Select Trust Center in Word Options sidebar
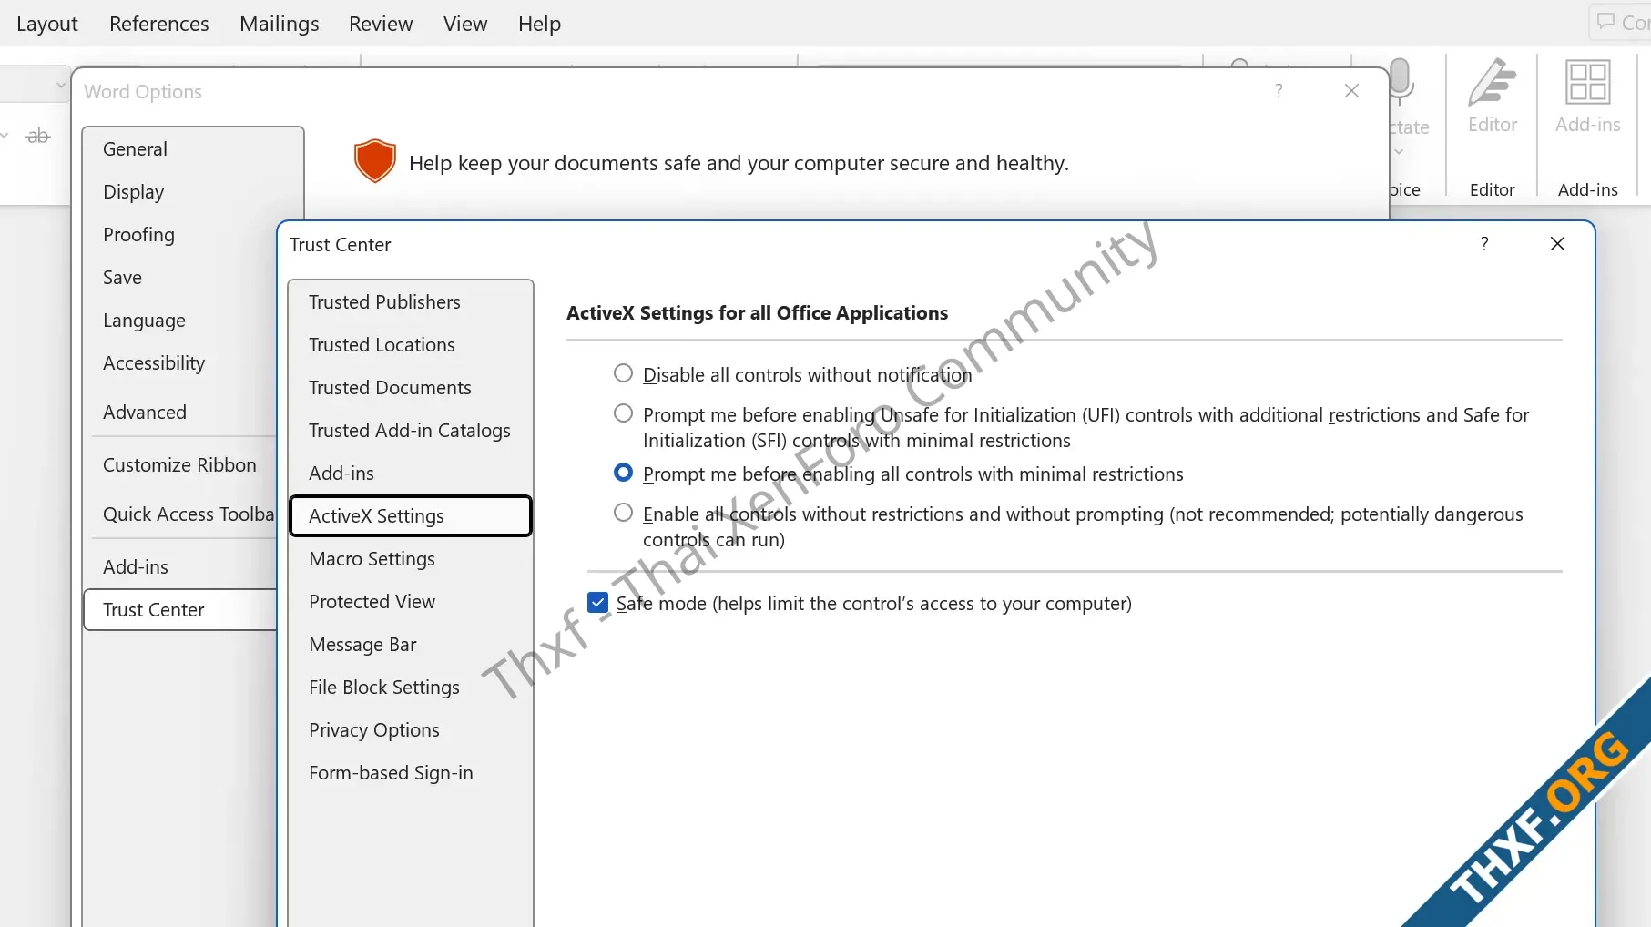Image resolution: width=1651 pixels, height=927 pixels. coord(180,609)
